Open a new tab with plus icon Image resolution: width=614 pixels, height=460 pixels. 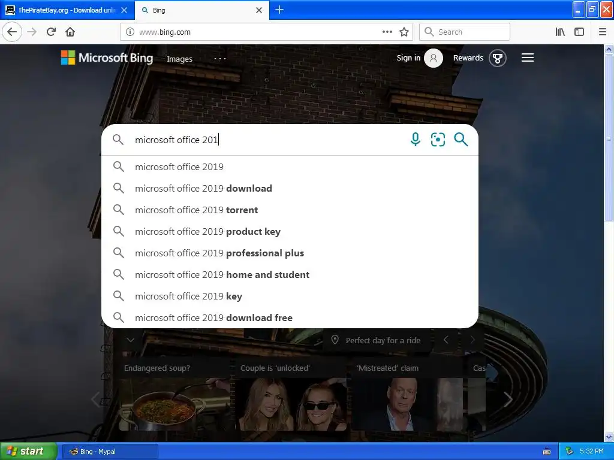click(x=279, y=10)
